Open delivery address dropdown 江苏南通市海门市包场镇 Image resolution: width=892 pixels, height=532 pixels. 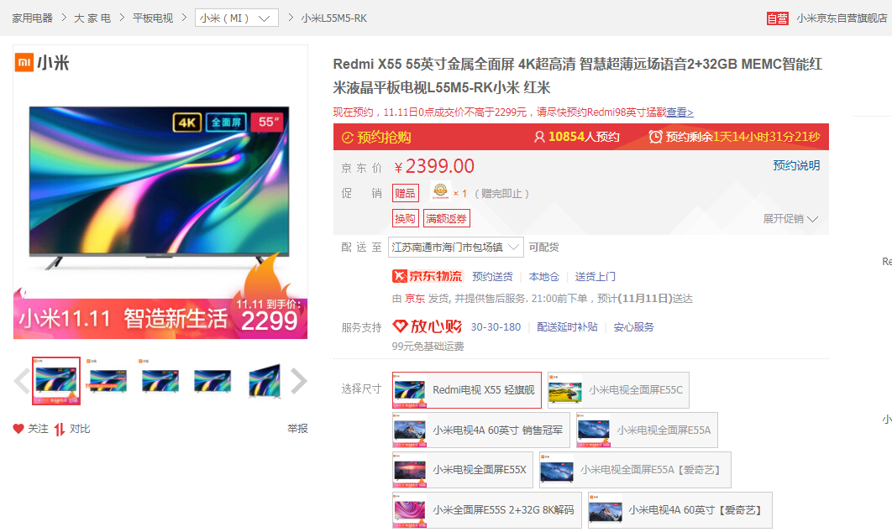[x=456, y=248]
